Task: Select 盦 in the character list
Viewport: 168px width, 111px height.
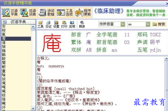Action: 4,71
